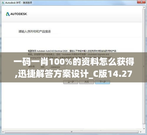Click the grip marks on the vertical scrollbar
147x135 pixels.
tap(144, 66)
